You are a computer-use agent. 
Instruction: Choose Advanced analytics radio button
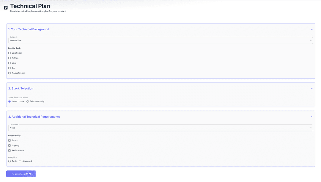(20, 161)
